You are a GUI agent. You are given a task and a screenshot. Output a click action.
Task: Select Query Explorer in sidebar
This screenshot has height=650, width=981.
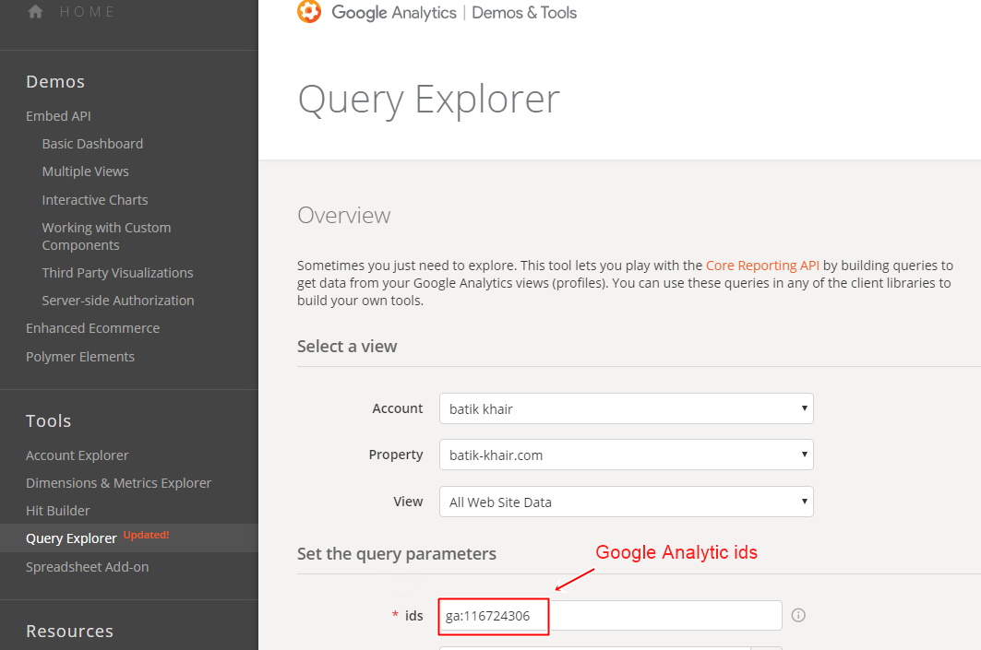(x=71, y=538)
